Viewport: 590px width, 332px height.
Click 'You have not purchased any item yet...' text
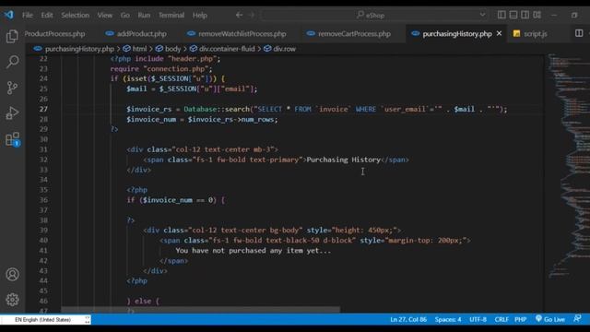tap(254, 250)
